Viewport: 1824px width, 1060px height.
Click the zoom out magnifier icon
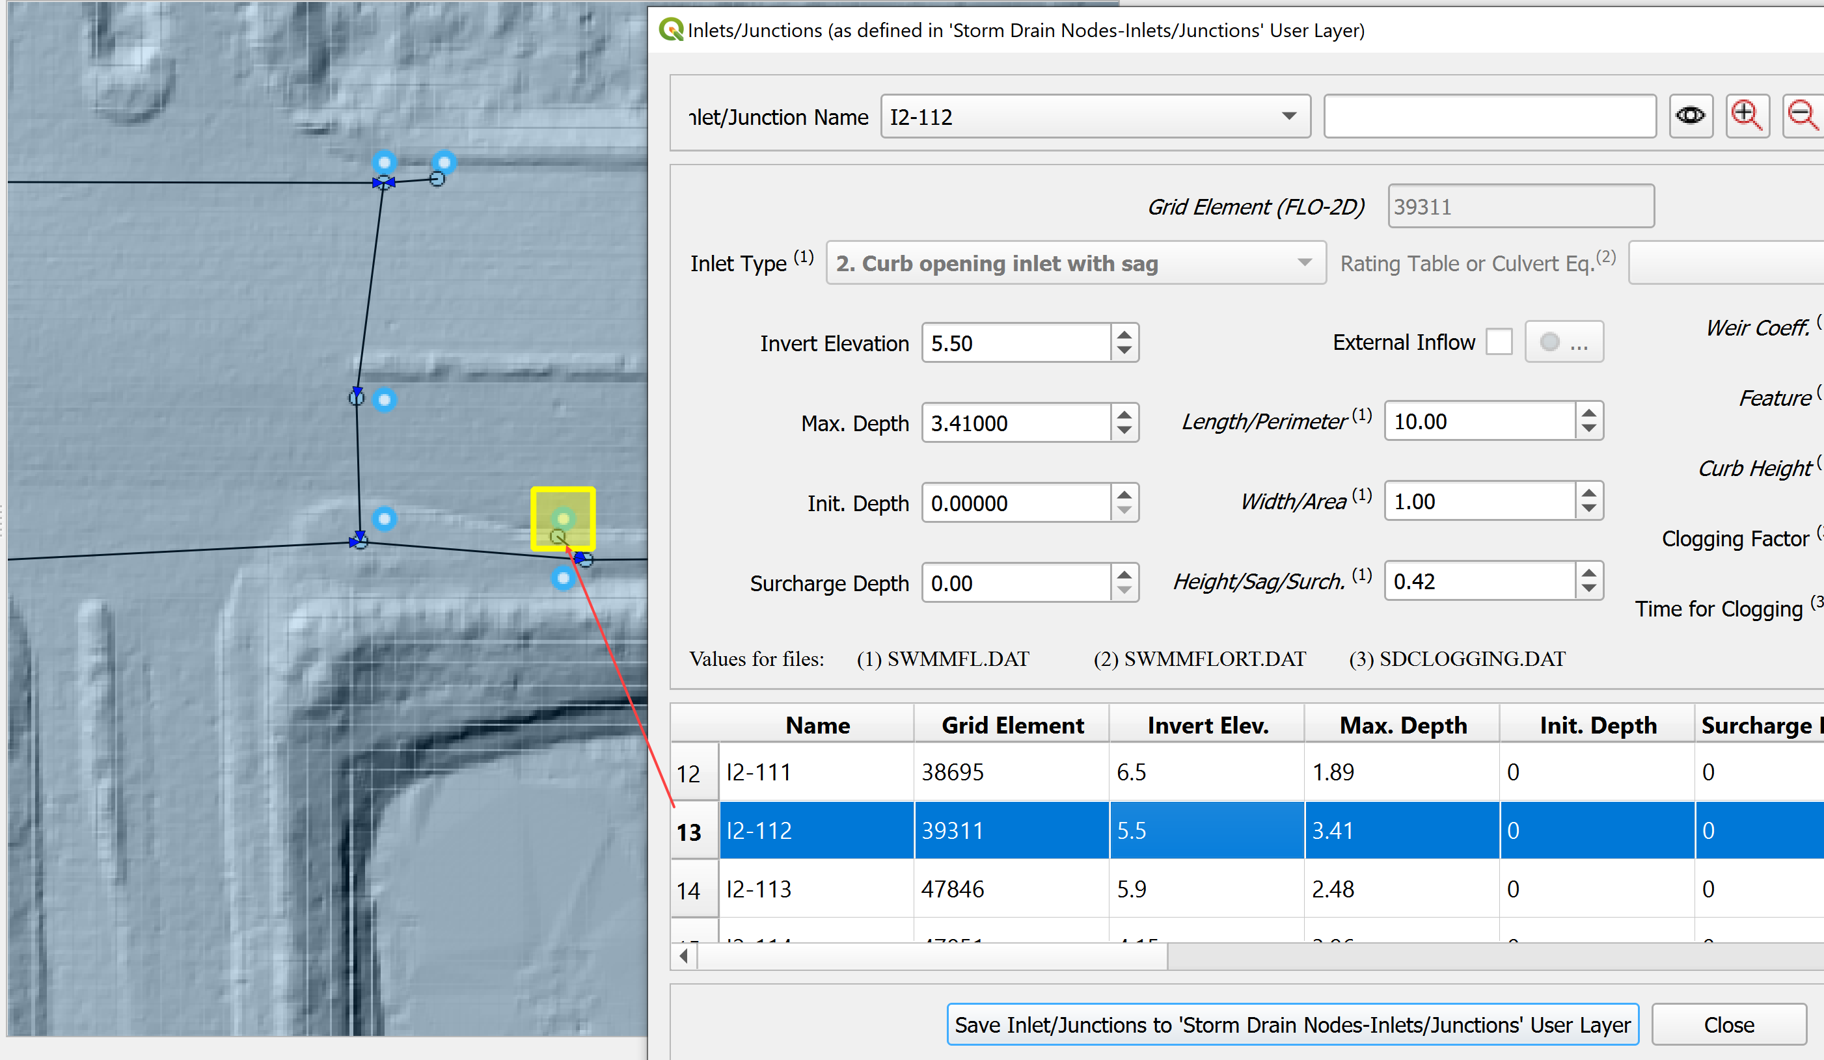(x=1803, y=116)
